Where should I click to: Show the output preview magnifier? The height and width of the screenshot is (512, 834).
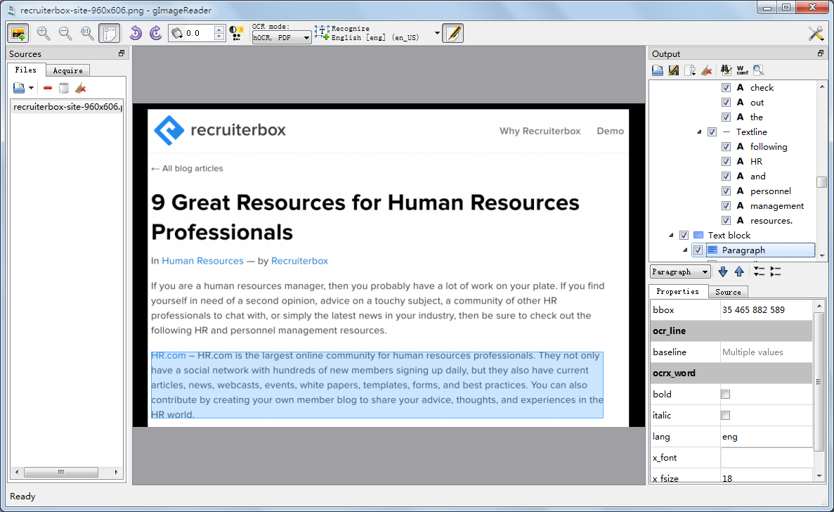[759, 70]
